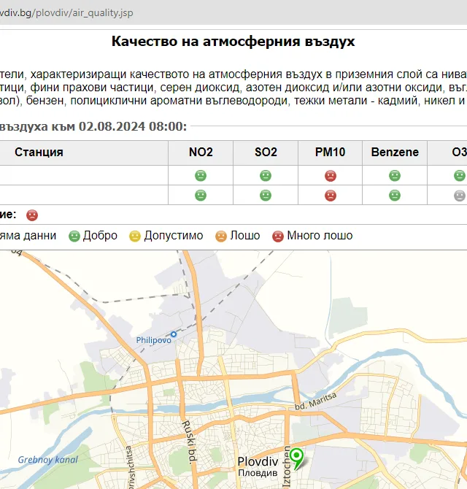Click the Benzene icon in the second station row
Image resolution: width=467 pixels, height=489 pixels.
coord(395,196)
